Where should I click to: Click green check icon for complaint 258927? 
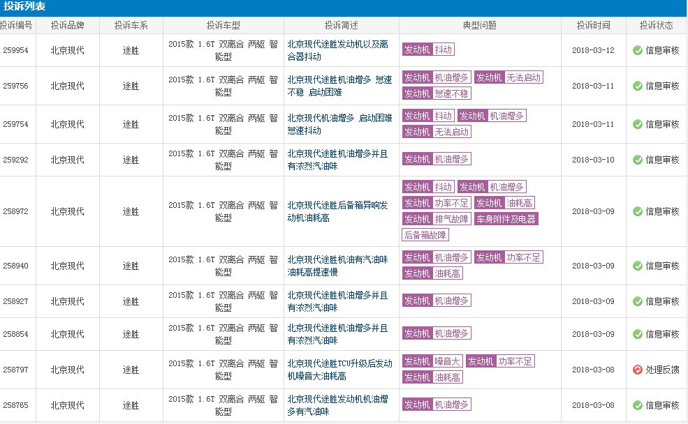(638, 301)
